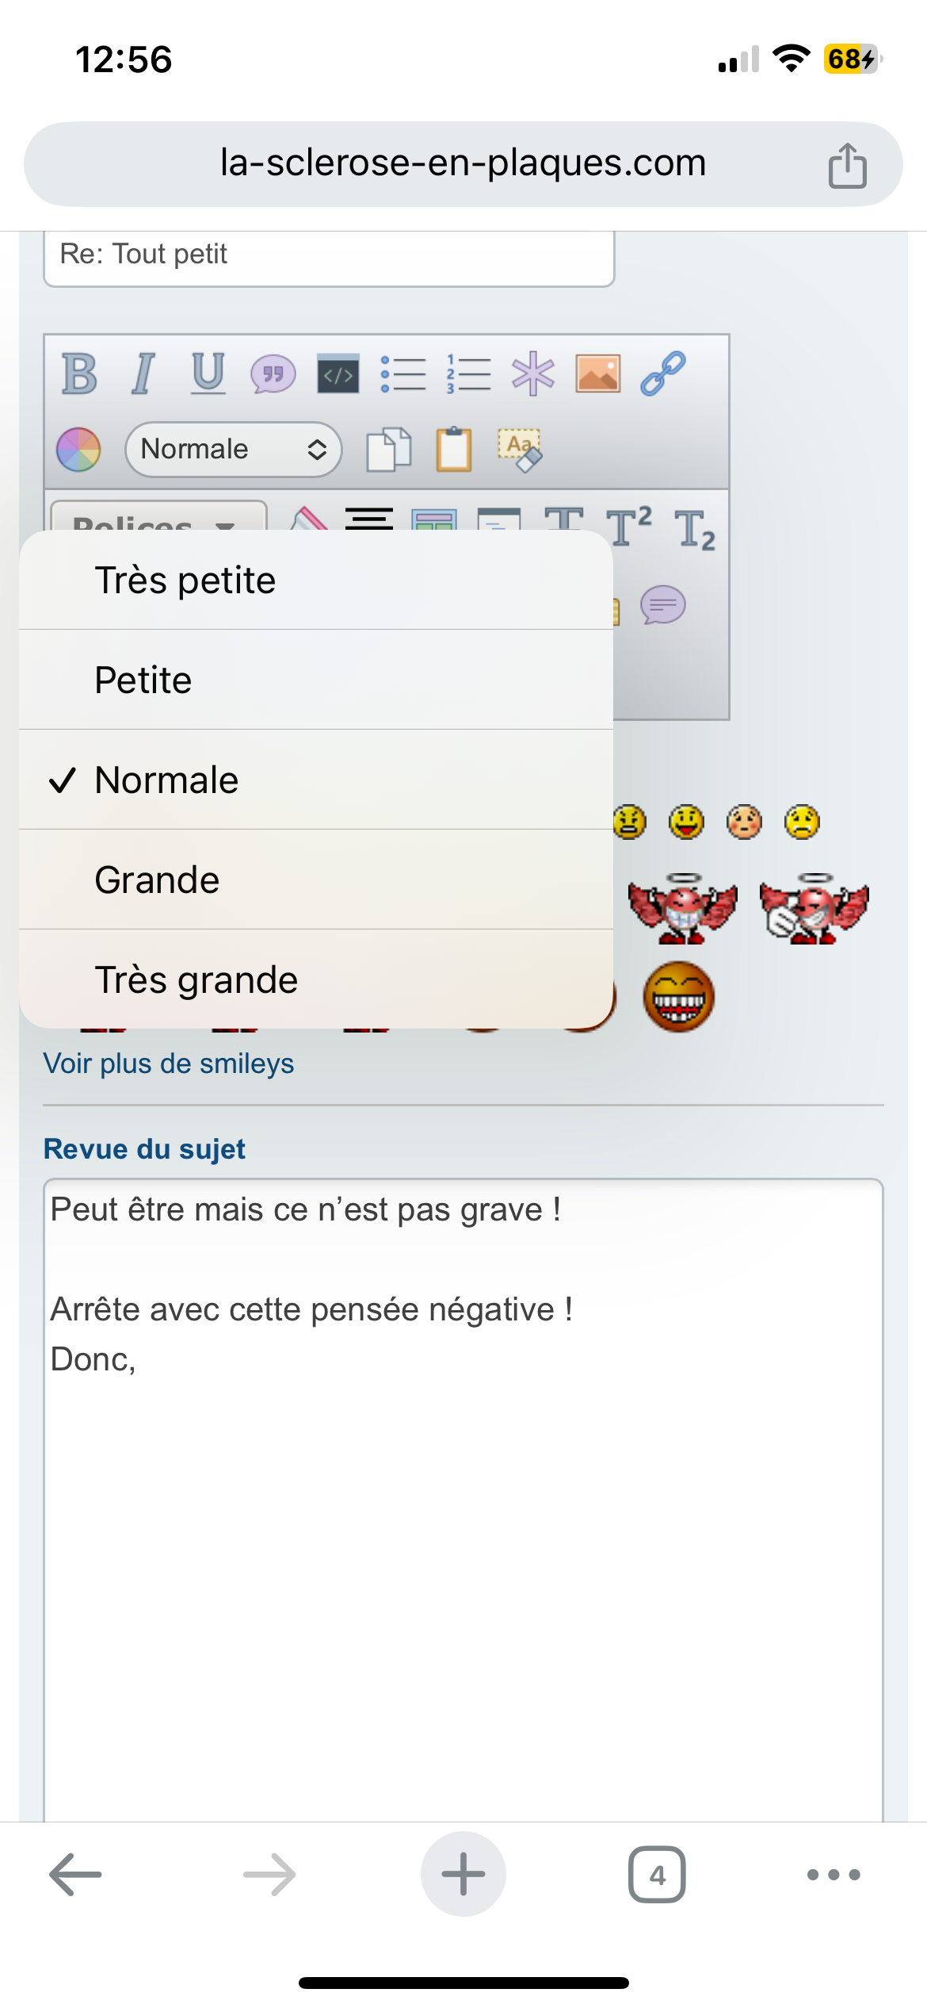Pick Très grande font size
Viewport: 927px width, 2008px height.
click(x=316, y=979)
